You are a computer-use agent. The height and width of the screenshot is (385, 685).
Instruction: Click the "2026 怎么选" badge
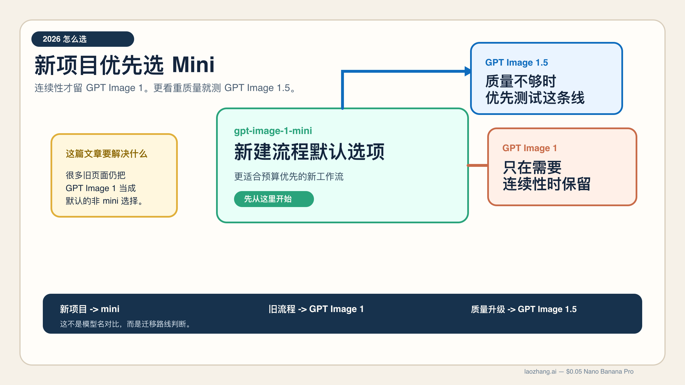point(82,39)
